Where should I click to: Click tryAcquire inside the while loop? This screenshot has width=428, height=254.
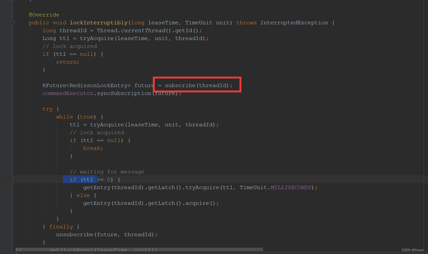[x=107, y=125]
